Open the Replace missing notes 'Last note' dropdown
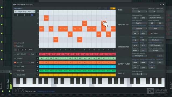Image resolution: width=172 pixels, height=97 pixels. tap(139, 28)
